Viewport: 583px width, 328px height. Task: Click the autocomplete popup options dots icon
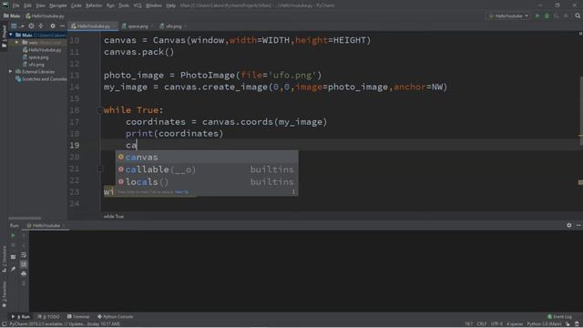[293, 192]
